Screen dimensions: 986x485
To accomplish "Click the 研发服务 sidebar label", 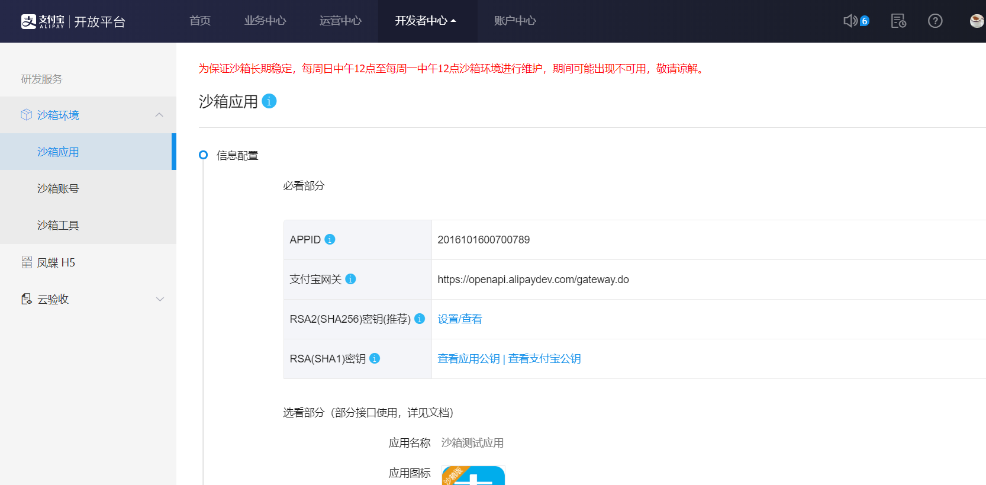I will pyautogui.click(x=41, y=79).
